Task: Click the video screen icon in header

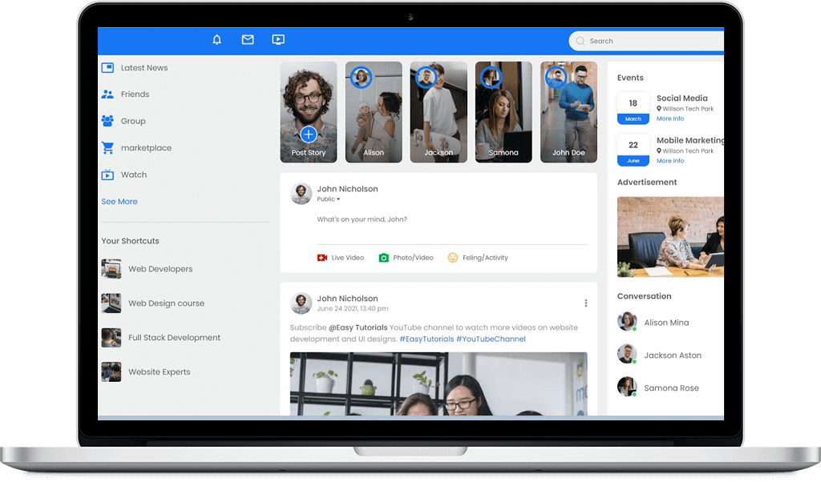Action: (x=278, y=40)
